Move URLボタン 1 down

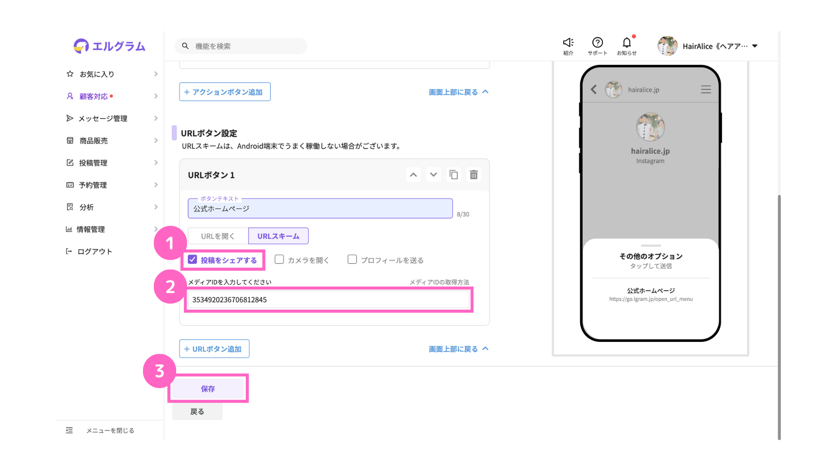coord(433,175)
